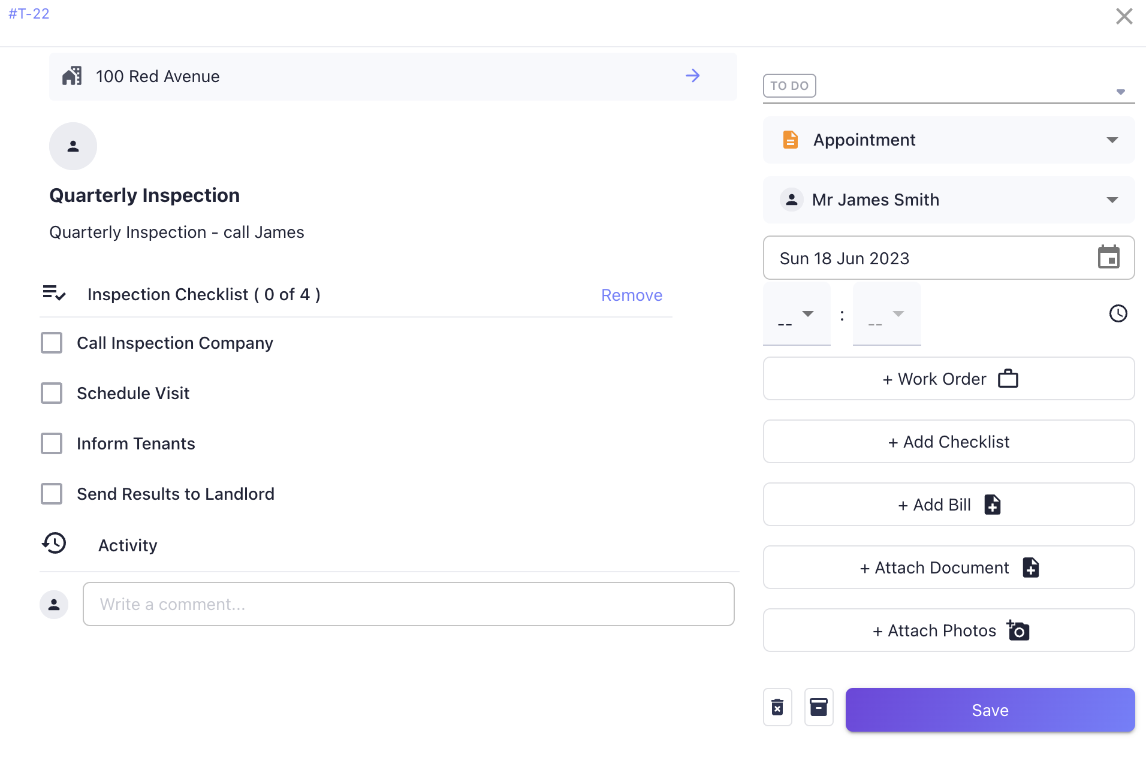
Task: Click the clock icon beside the time fields
Action: coord(1118,313)
